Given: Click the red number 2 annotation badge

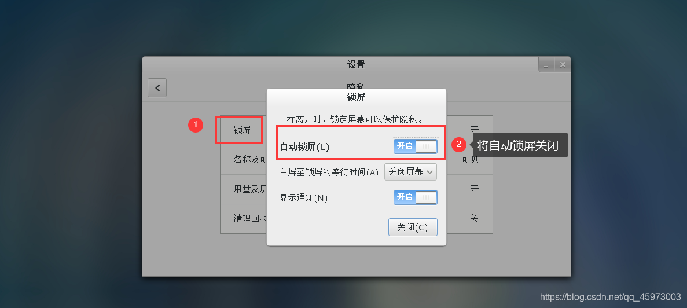Looking at the screenshot, I should (x=459, y=144).
